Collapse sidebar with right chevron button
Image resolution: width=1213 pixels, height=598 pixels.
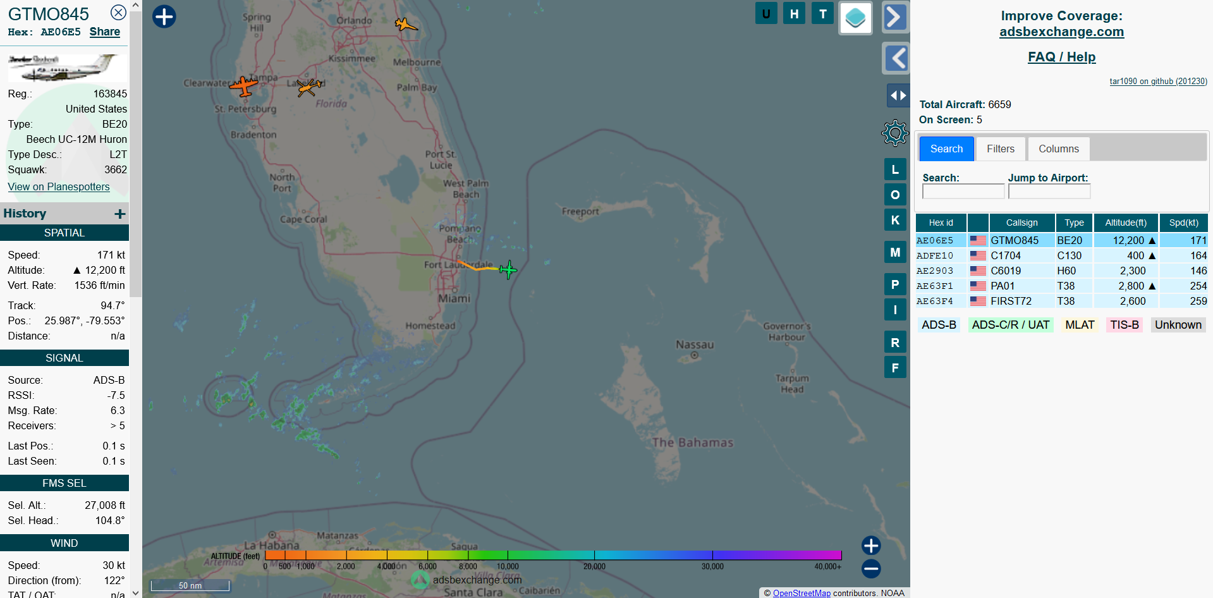[895, 18]
